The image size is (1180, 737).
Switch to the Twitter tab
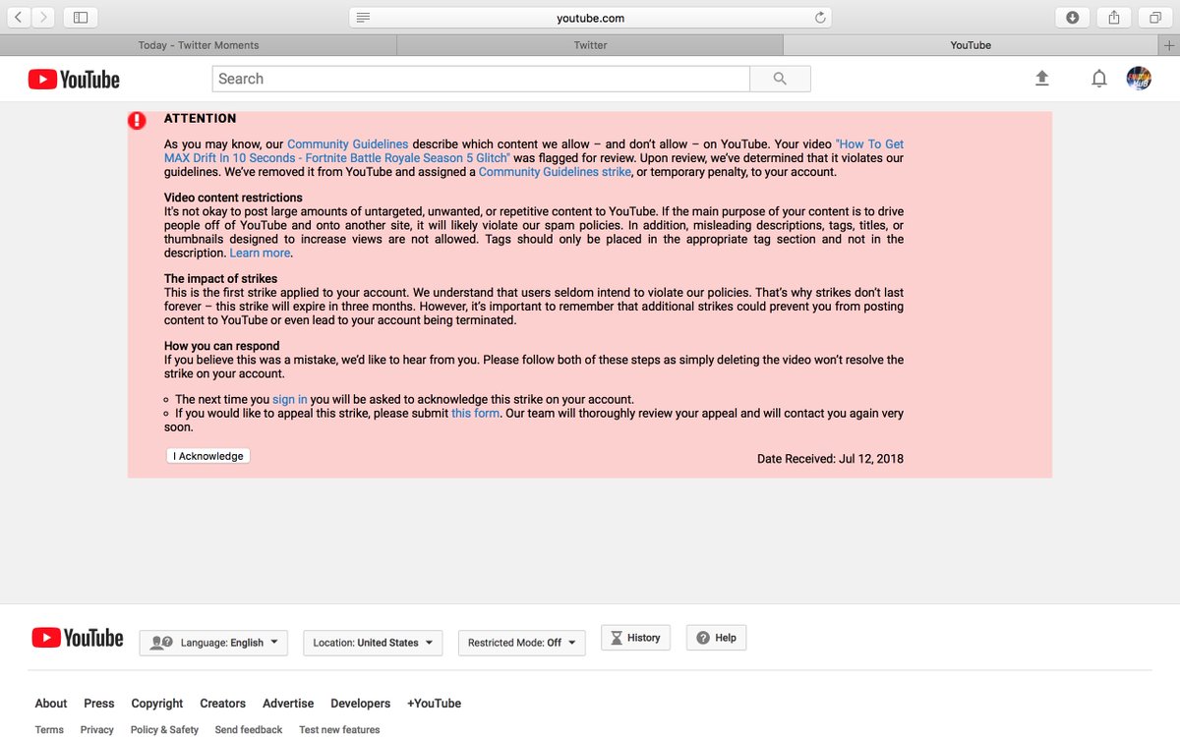click(590, 45)
